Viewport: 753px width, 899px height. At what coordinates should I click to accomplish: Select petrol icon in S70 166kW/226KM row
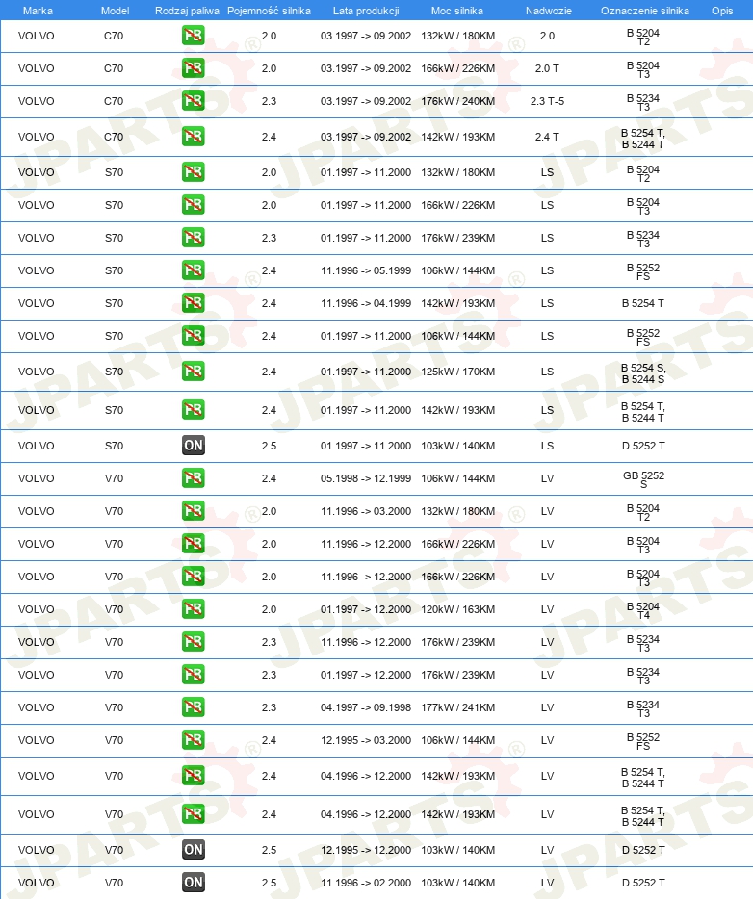[194, 205]
